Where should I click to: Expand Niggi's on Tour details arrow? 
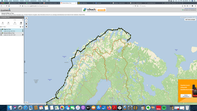click(x=23, y=31)
